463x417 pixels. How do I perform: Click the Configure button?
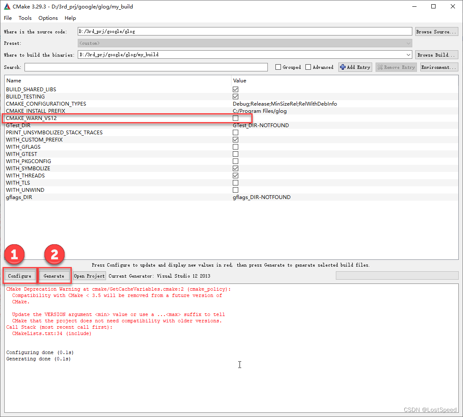19,276
